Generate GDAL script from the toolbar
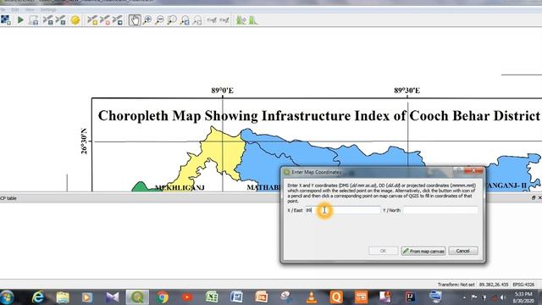Image resolution: width=542 pixels, height=305 pixels. point(34,20)
